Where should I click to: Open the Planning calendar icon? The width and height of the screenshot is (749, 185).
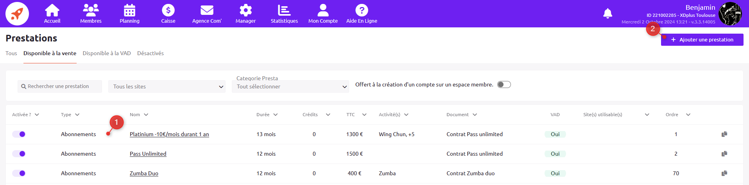pos(129,11)
